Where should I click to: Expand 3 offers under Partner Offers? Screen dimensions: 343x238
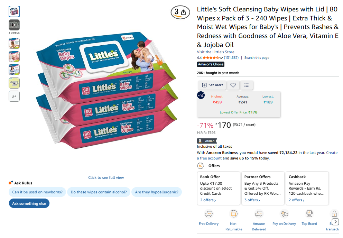click(x=252, y=200)
